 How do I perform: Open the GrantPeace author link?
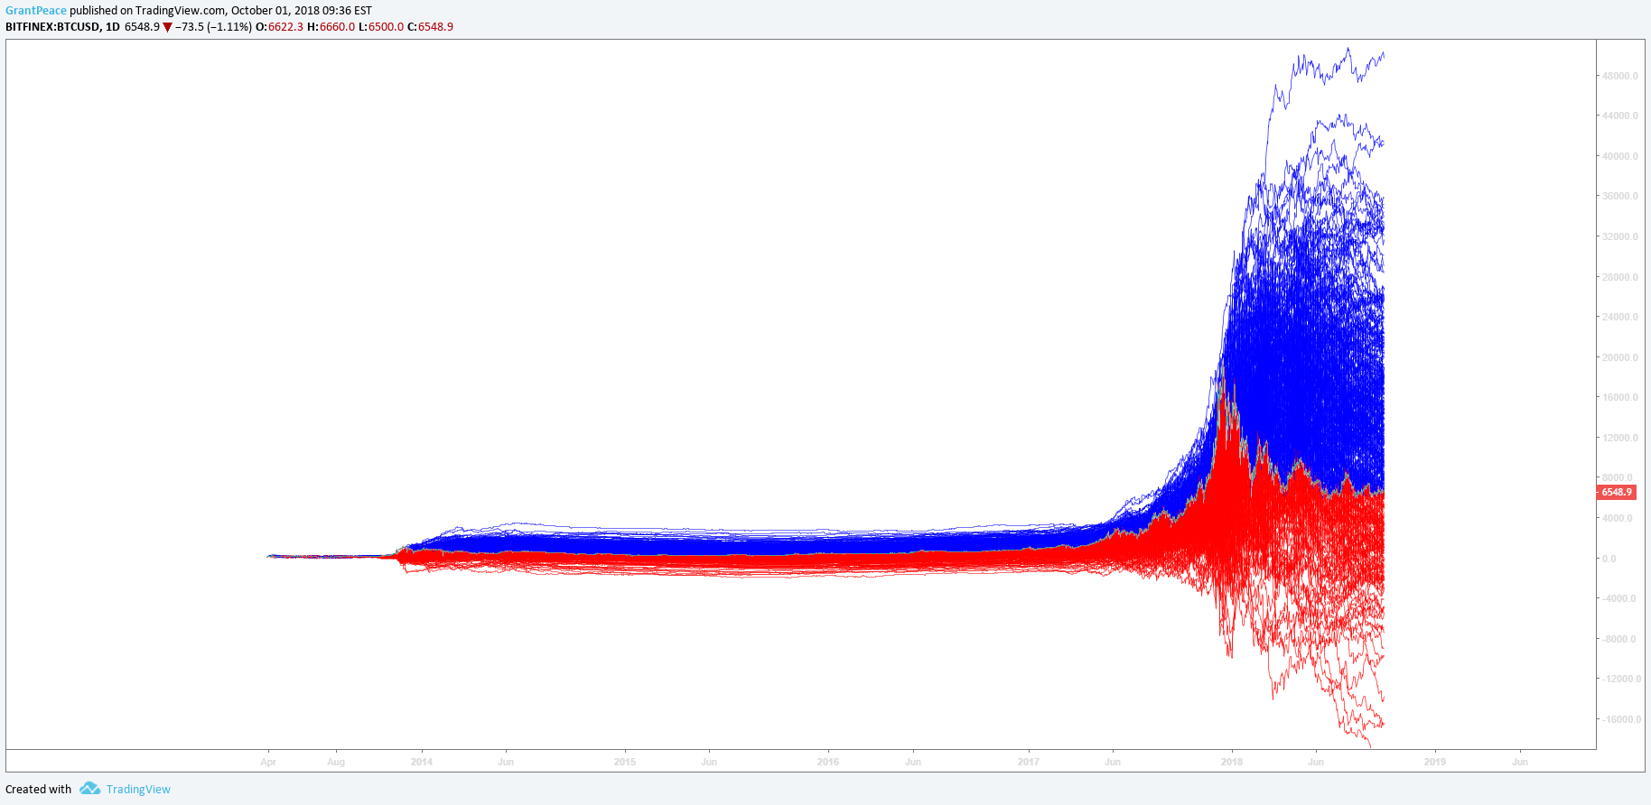pos(36,11)
